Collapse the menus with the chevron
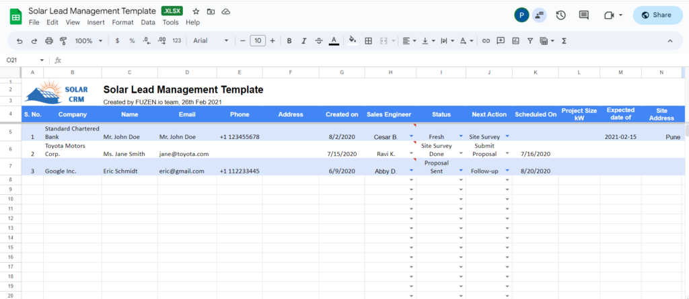Viewport: 689px width, 299px height. click(x=670, y=41)
